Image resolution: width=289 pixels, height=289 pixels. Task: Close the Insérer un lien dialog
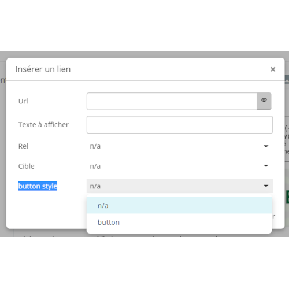coord(273,69)
